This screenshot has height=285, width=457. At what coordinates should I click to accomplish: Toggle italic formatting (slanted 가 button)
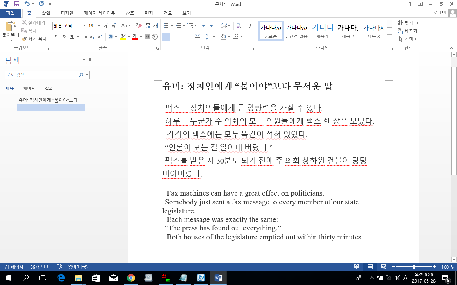(64, 37)
